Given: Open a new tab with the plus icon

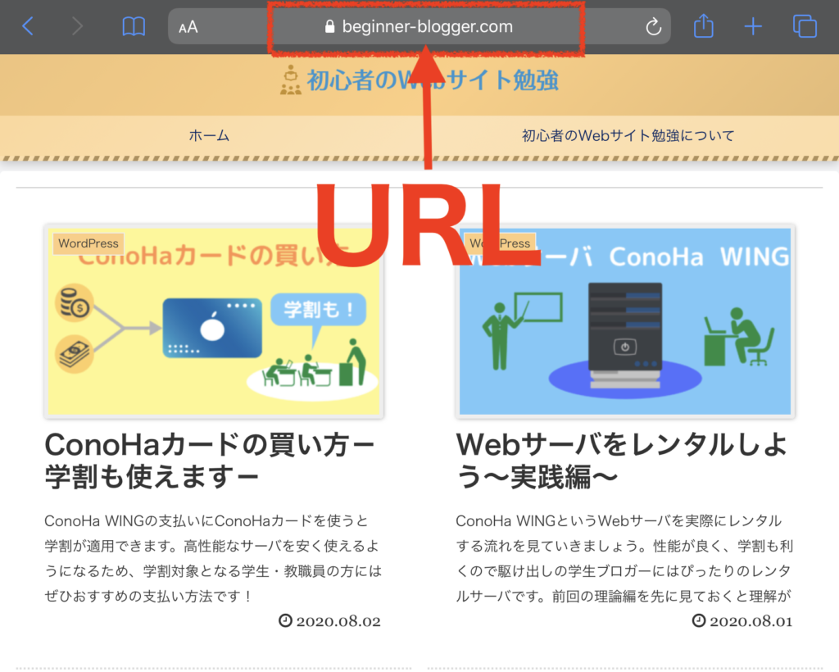Looking at the screenshot, I should click(752, 26).
